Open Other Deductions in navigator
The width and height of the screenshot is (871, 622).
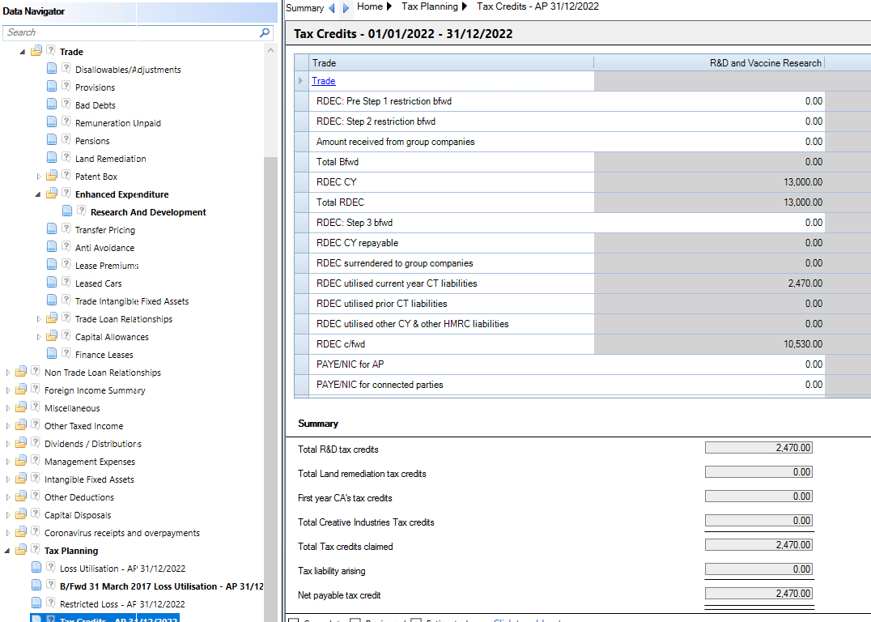click(x=79, y=497)
